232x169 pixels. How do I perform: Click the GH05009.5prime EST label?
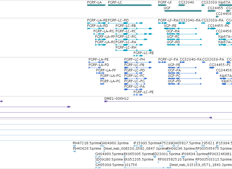[110, 165]
